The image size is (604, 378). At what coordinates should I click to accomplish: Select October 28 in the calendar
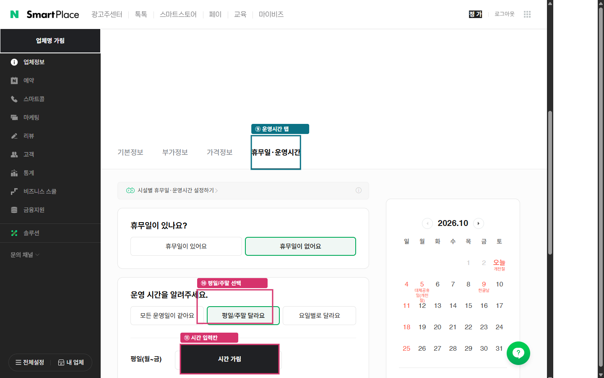453,349
